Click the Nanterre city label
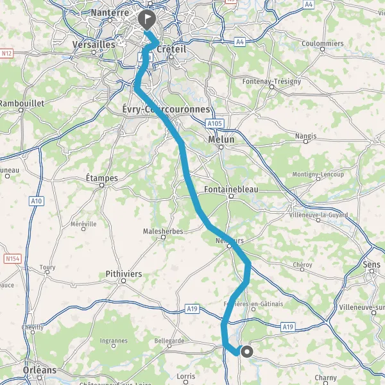 click(x=110, y=13)
